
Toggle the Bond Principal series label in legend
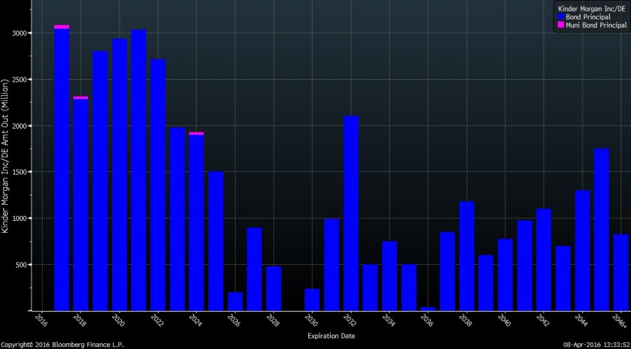pyautogui.click(x=588, y=17)
